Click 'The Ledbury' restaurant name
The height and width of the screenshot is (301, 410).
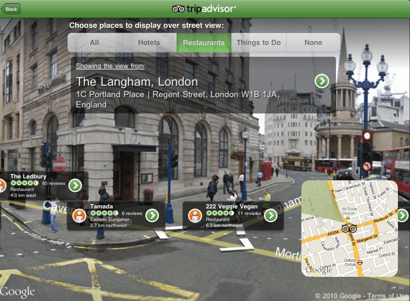click(28, 176)
